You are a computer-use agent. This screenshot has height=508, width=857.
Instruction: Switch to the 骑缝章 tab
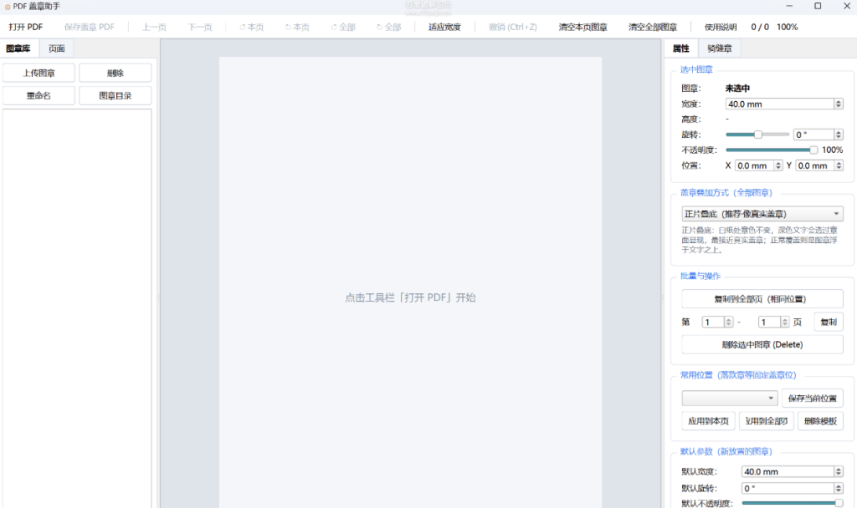point(719,48)
